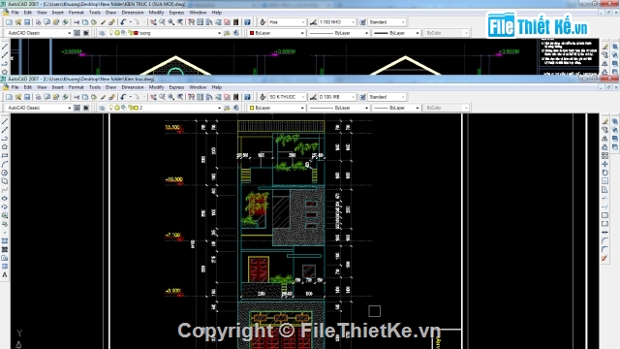This screenshot has height=349, width=620.
Task: Open Layer Properties Manager in lower layer toolbar
Action: (102, 108)
